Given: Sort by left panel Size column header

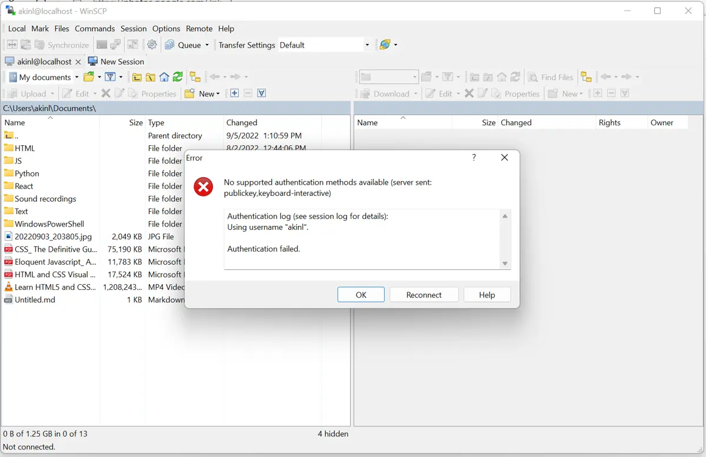Looking at the screenshot, I should (122, 122).
